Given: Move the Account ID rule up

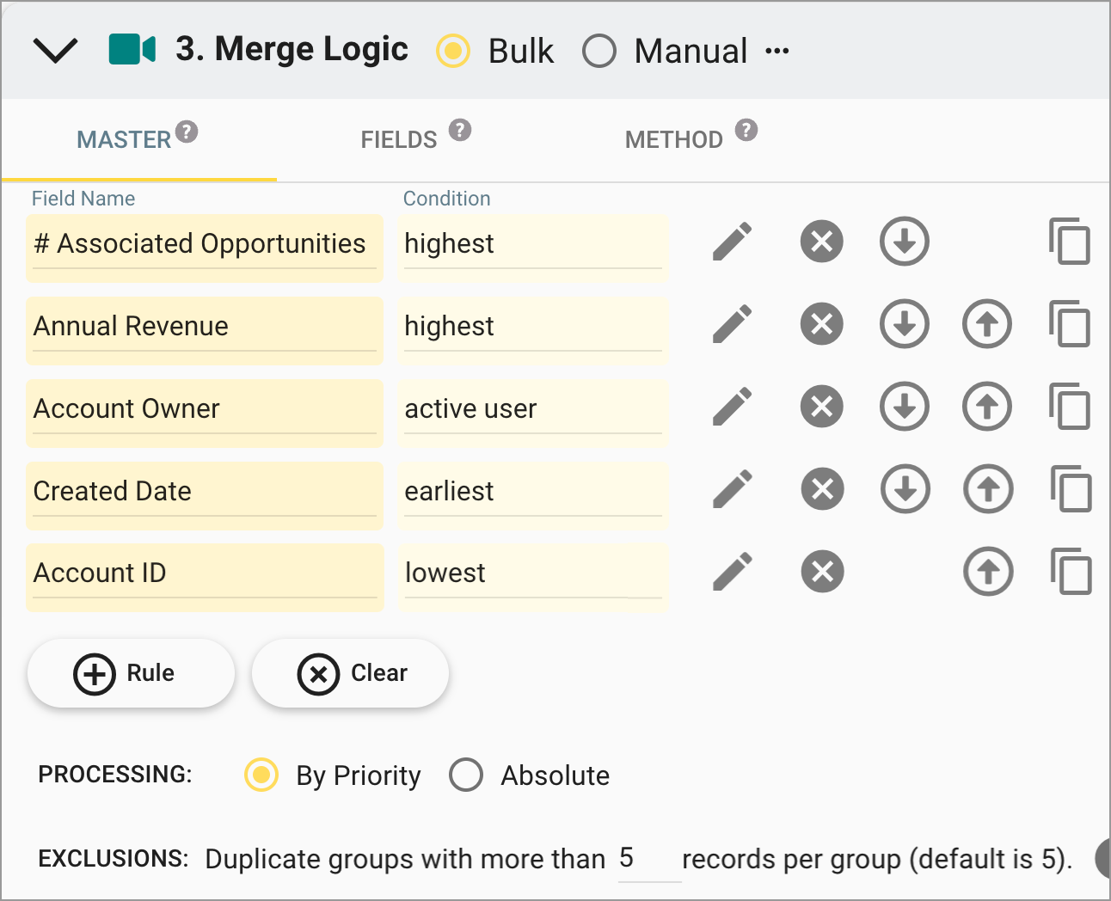Looking at the screenshot, I should [987, 572].
